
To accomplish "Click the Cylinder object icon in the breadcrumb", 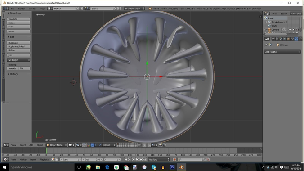I will pyautogui.click(x=278, y=45).
